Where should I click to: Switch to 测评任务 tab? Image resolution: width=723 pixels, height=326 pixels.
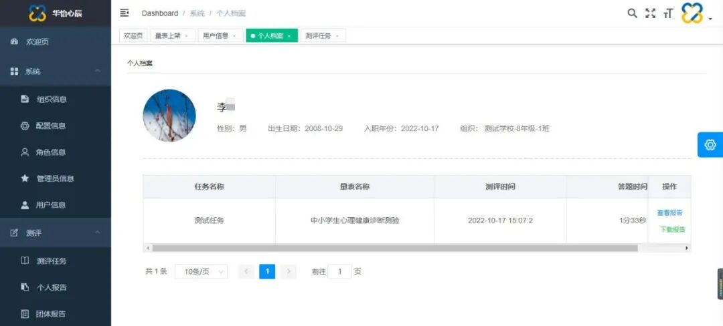[x=323, y=36]
